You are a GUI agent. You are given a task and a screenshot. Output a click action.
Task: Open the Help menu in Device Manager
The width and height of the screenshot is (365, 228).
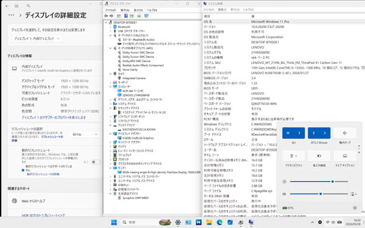pos(152,10)
